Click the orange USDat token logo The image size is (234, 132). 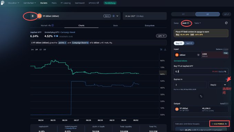pyautogui.click(x=39, y=16)
